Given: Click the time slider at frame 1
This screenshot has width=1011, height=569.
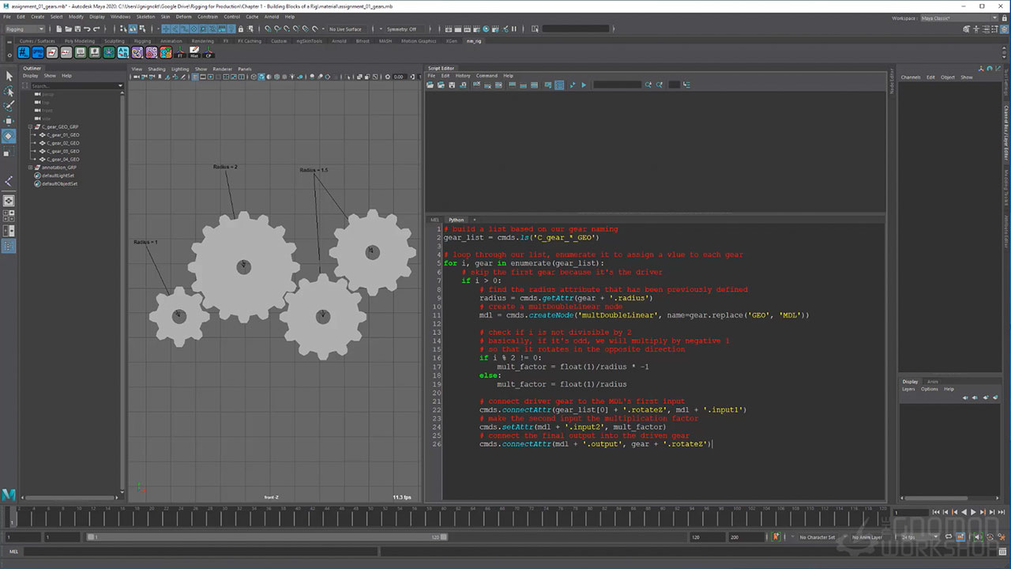Looking at the screenshot, I should click(x=12, y=518).
